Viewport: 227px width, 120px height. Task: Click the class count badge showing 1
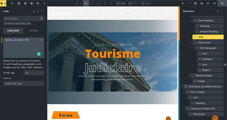point(41,19)
